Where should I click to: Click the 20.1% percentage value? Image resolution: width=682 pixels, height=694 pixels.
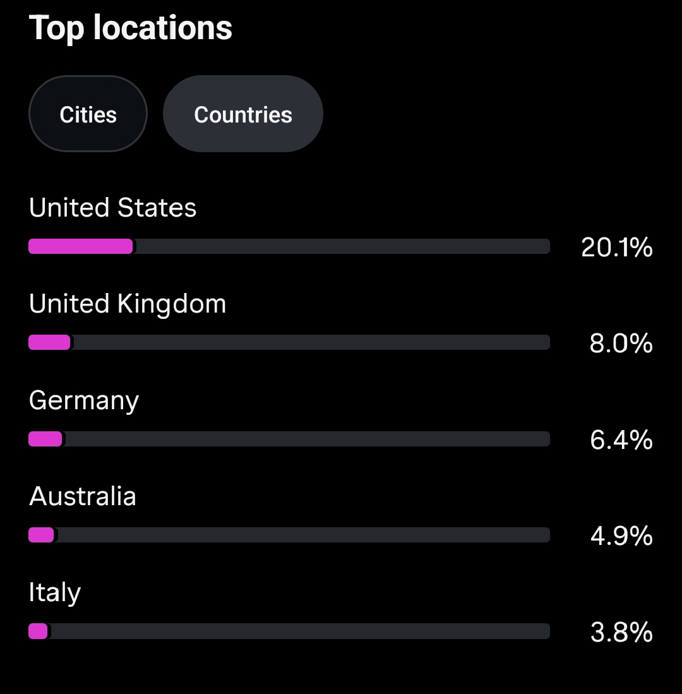(x=616, y=248)
